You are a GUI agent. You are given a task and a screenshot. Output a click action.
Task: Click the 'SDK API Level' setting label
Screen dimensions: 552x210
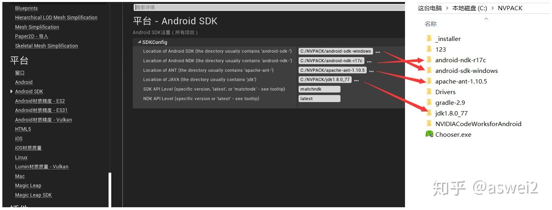click(x=214, y=89)
